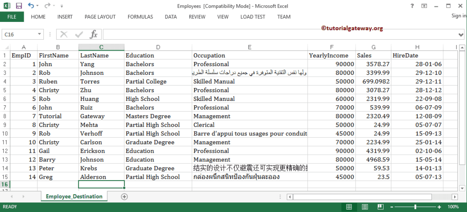Undo the last action
Screen dimensions: 467x212
tap(31, 5)
